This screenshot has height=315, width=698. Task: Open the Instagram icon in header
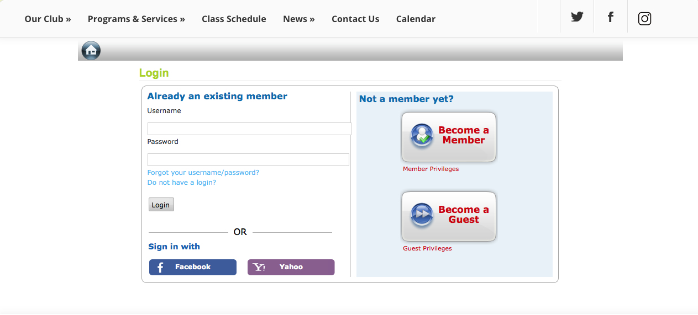coord(644,19)
